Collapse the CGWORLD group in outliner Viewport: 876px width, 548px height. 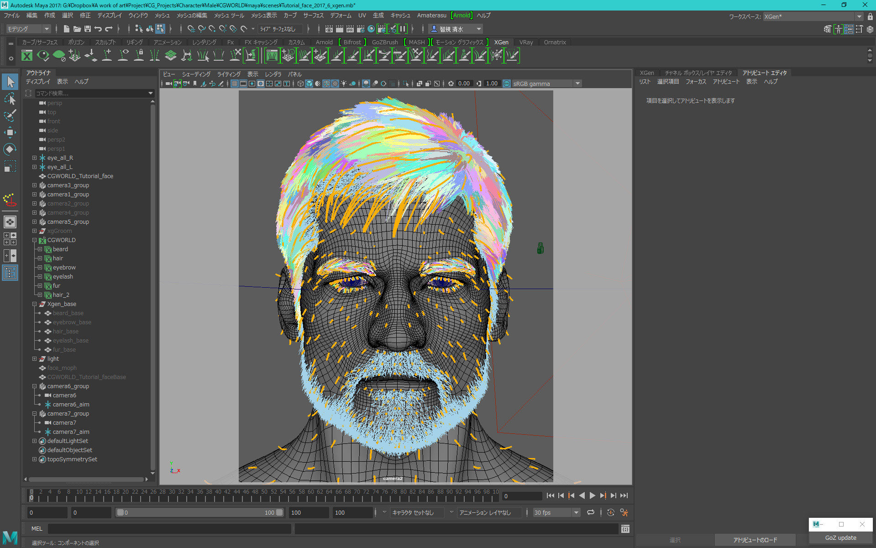pyautogui.click(x=34, y=240)
